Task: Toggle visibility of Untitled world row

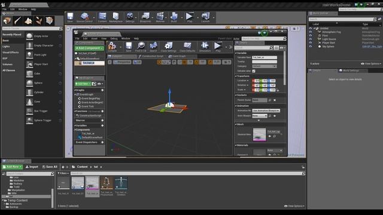Action: tap(311, 28)
